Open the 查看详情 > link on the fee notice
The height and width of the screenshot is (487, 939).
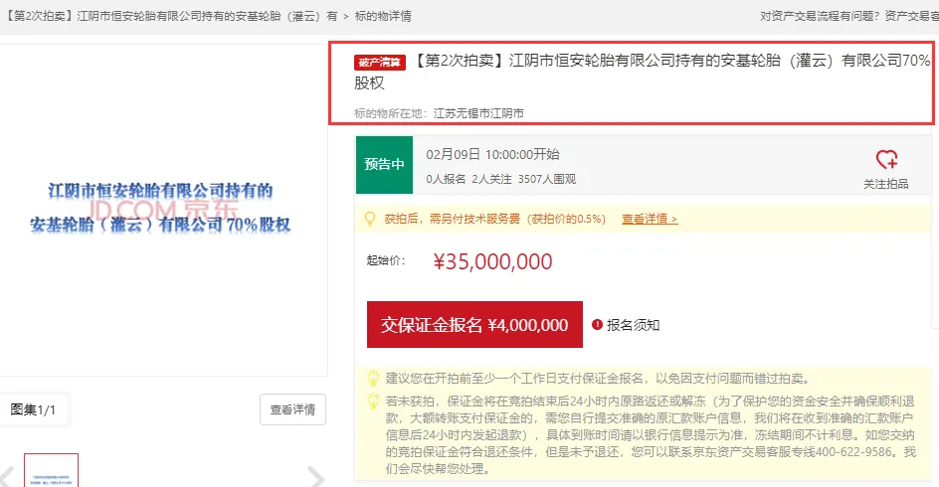click(x=650, y=219)
